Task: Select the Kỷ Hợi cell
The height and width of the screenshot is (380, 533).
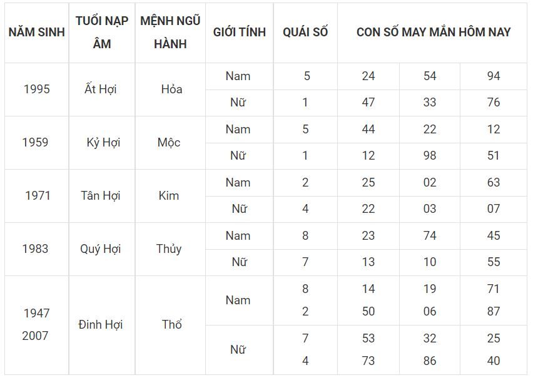Action: click(x=102, y=143)
